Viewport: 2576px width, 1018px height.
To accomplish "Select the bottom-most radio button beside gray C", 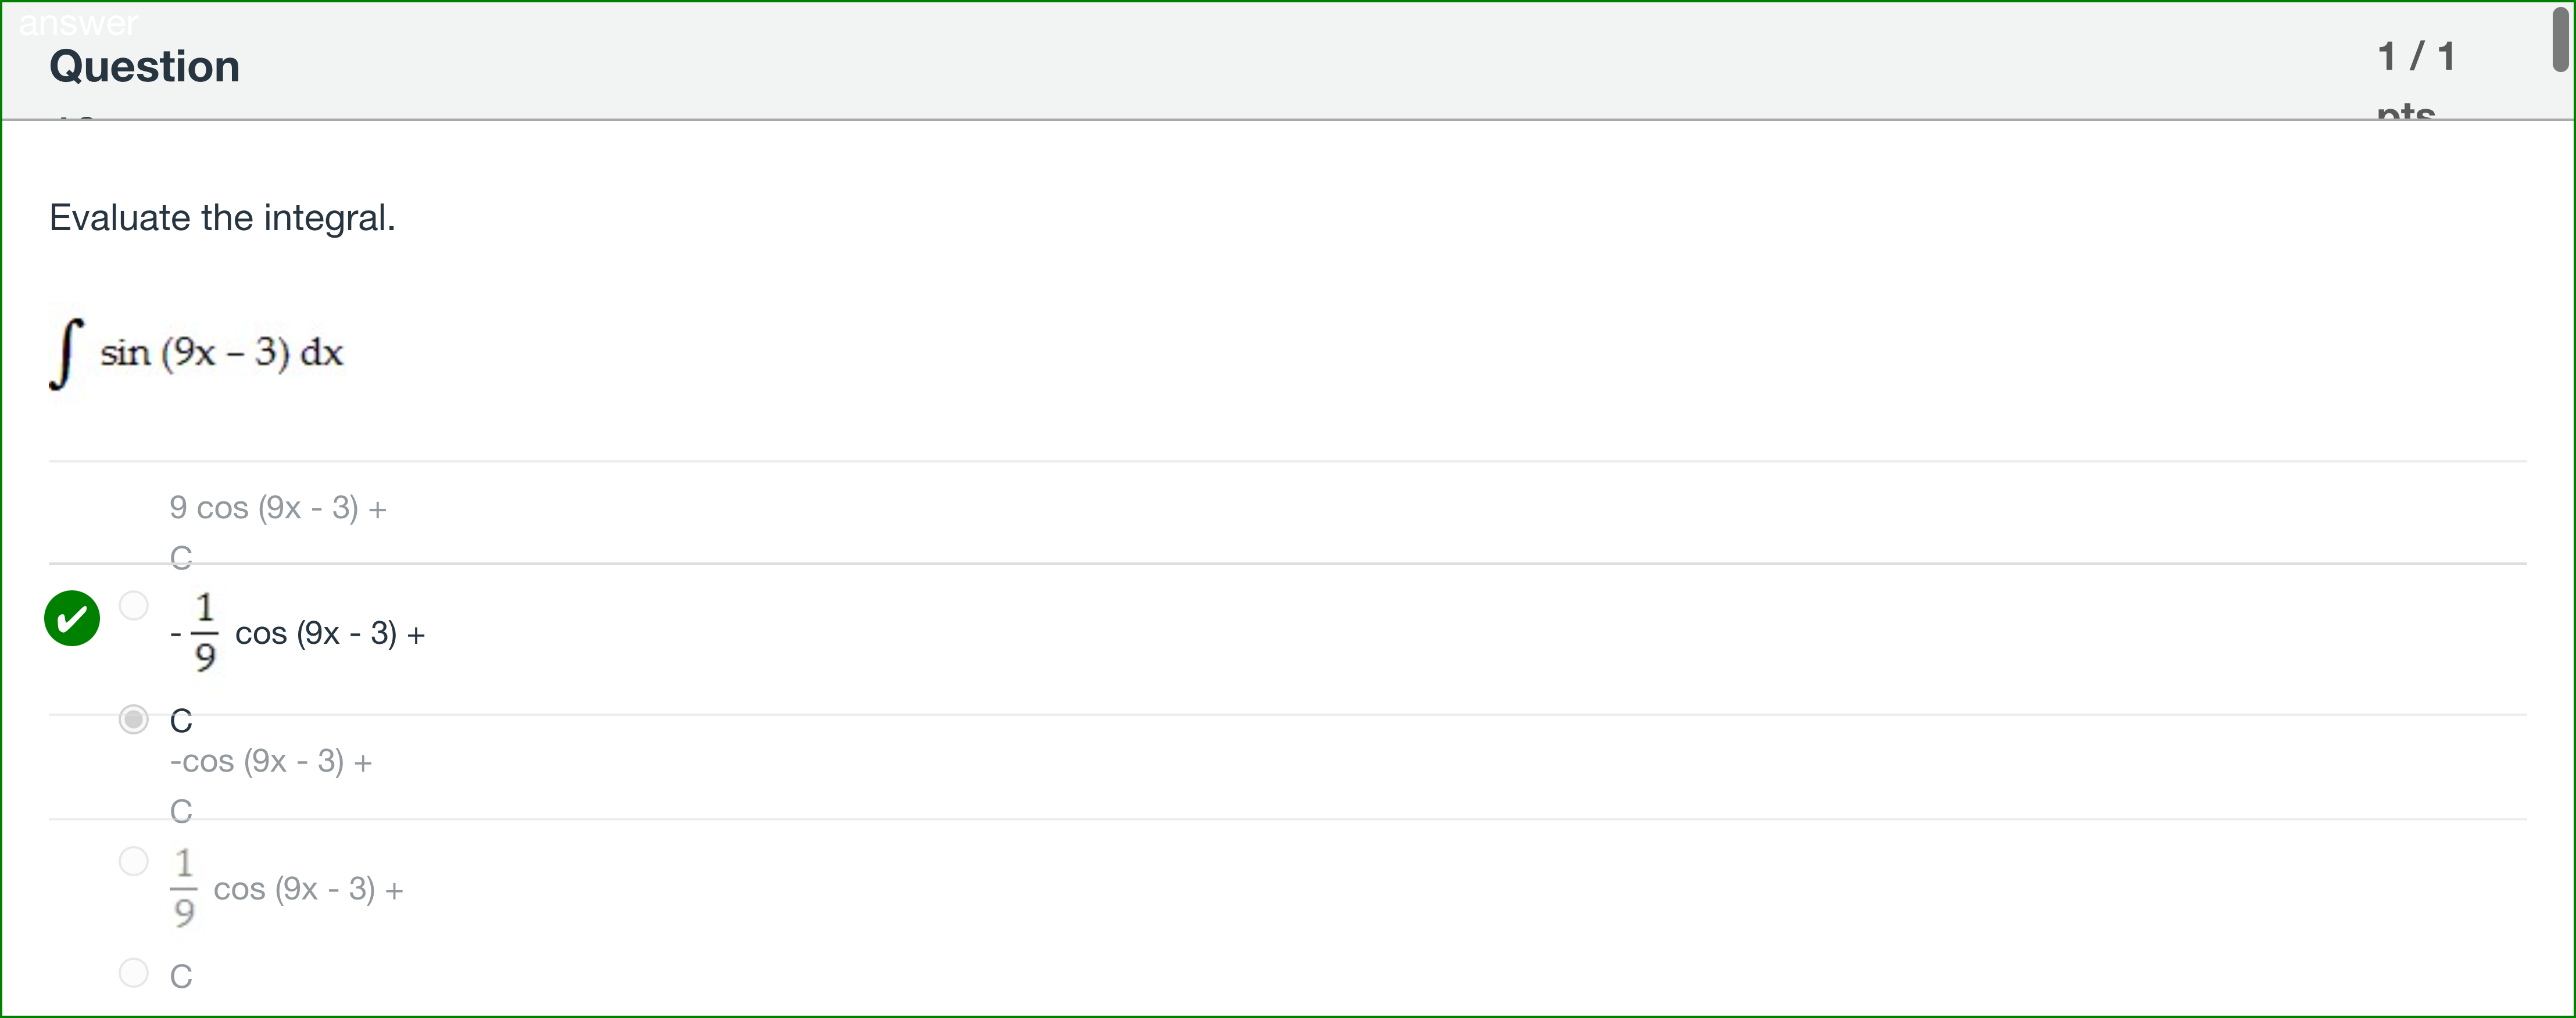I will coord(133,972).
